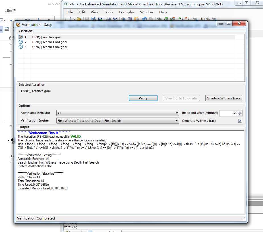Click the question-mark status icon of assertion 2
This screenshot has width=263, height=232.
tap(21, 42)
